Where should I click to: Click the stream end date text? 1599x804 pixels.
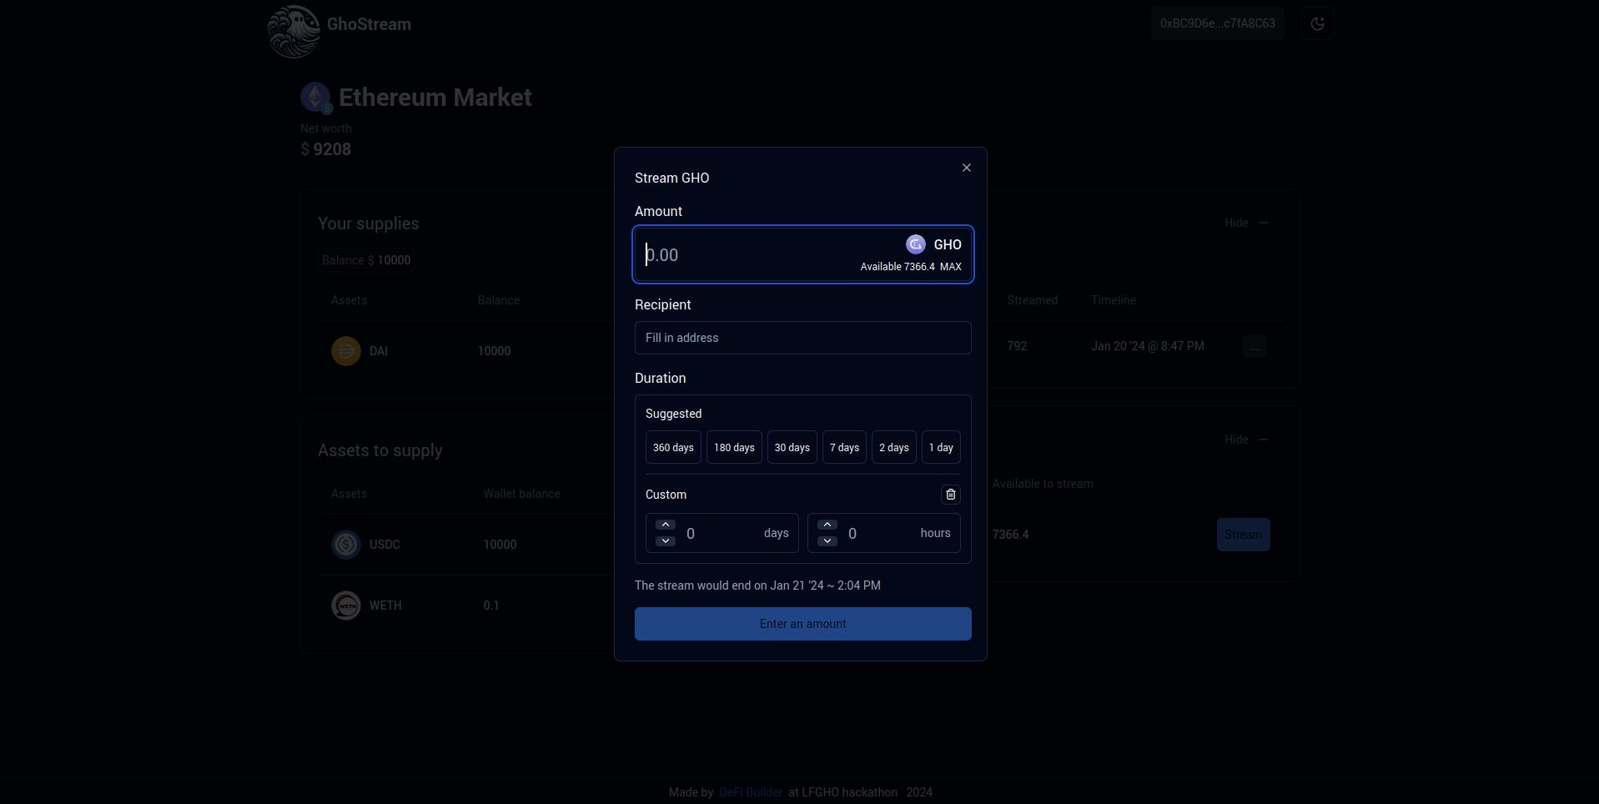point(757,585)
